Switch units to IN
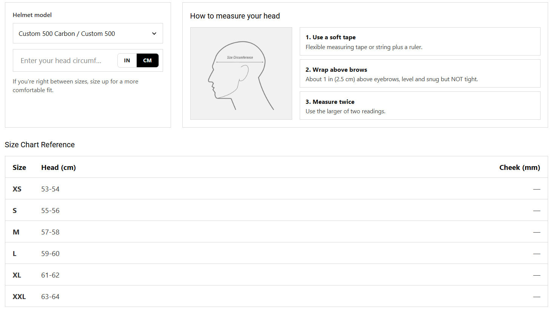 click(x=127, y=60)
